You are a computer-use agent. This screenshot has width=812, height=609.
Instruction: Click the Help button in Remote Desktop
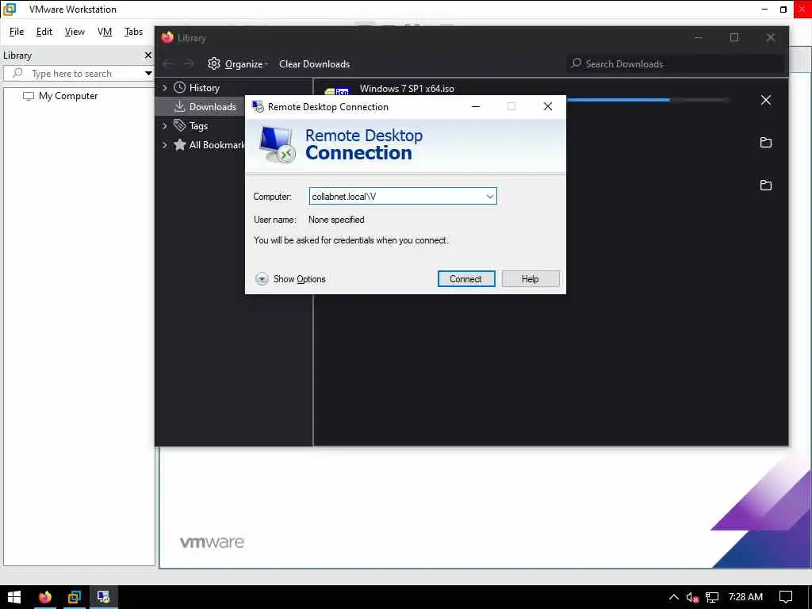(530, 278)
